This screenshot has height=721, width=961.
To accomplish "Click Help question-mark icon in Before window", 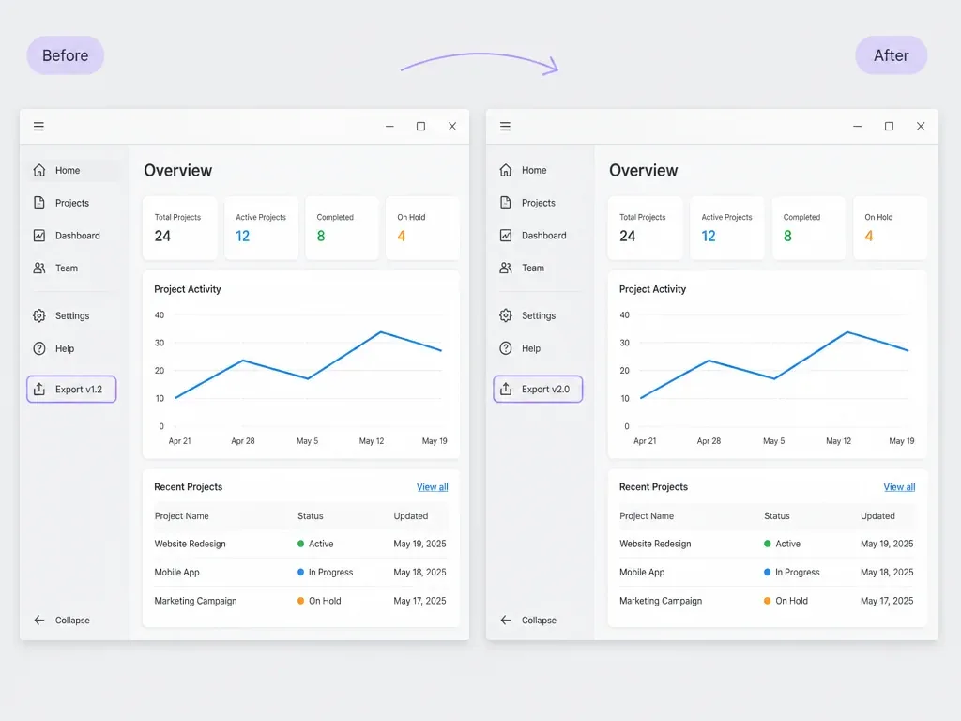I will [x=39, y=348].
